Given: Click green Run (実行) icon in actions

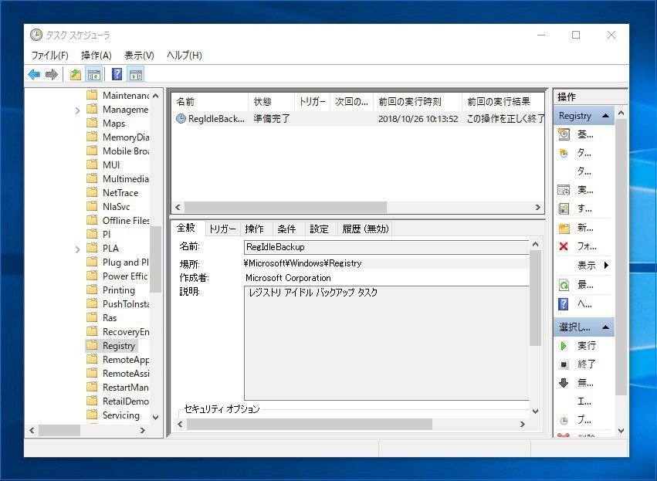Looking at the screenshot, I should coord(564,346).
